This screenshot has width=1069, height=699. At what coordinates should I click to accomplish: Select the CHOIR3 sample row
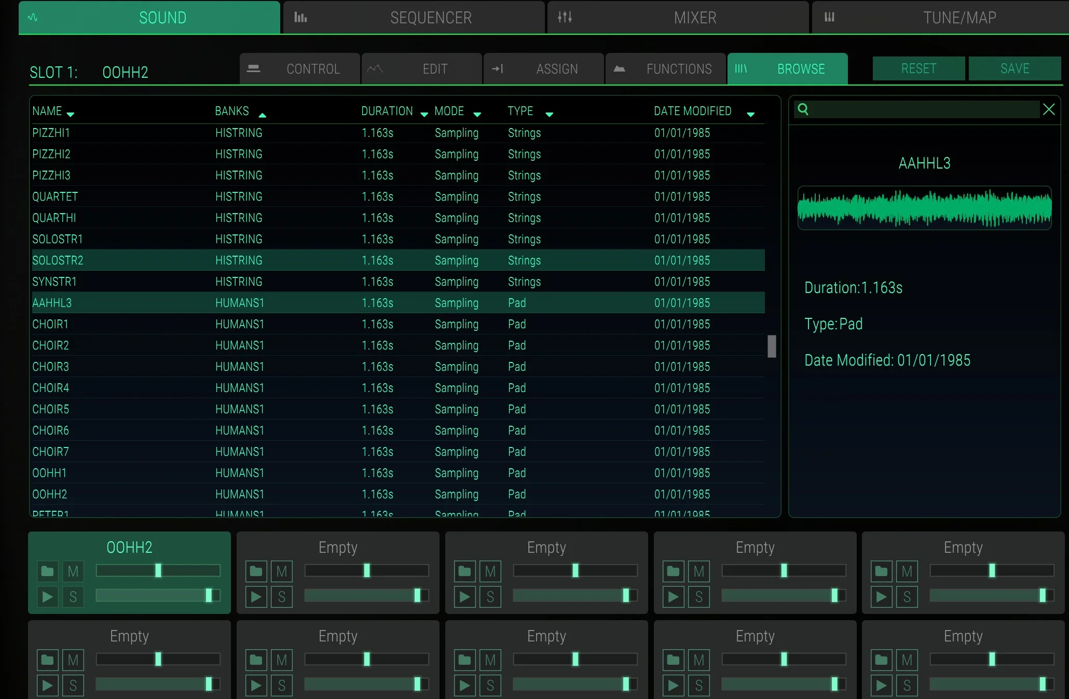[398, 367]
